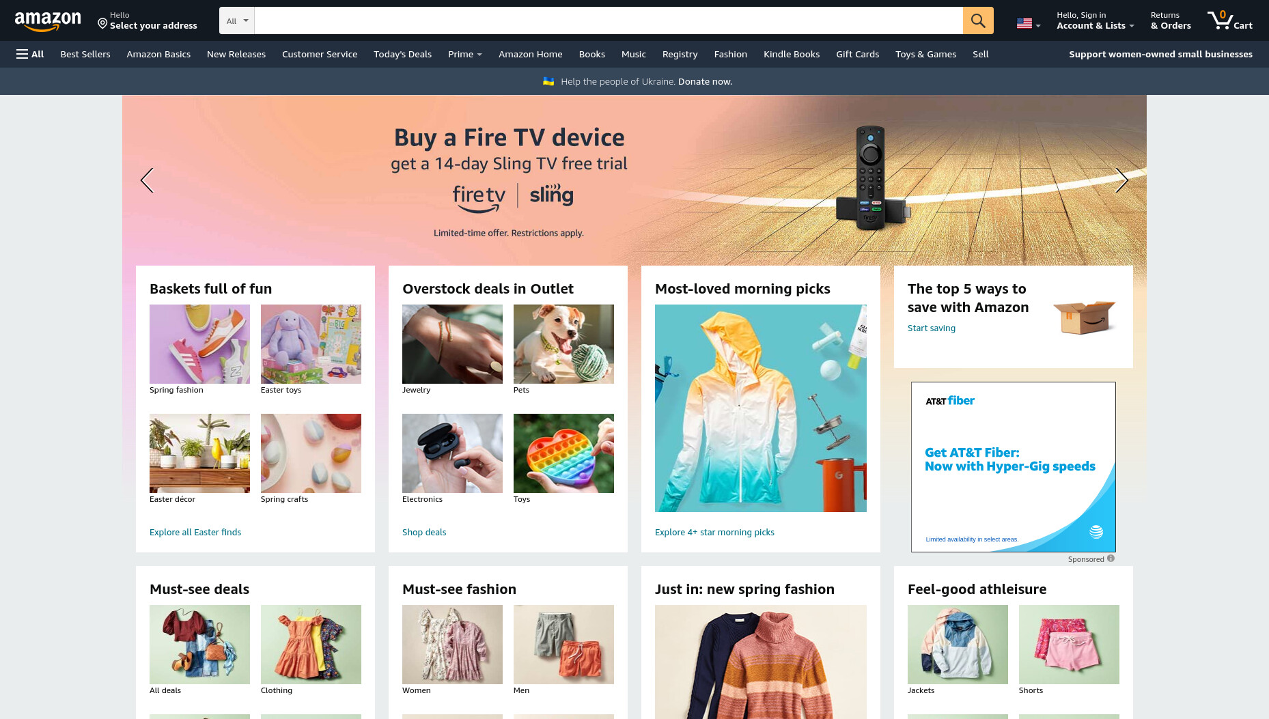1269x719 pixels.
Task: Expand the Prime menu dropdown
Action: [465, 54]
